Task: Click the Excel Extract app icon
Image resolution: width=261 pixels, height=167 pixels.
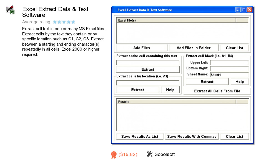Action: point(10,10)
